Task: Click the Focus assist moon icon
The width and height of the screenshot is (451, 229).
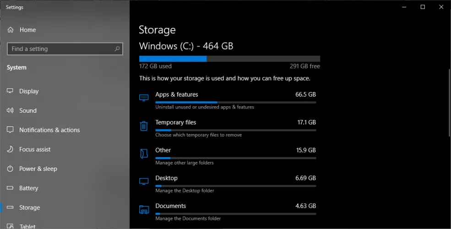Action: 10,149
